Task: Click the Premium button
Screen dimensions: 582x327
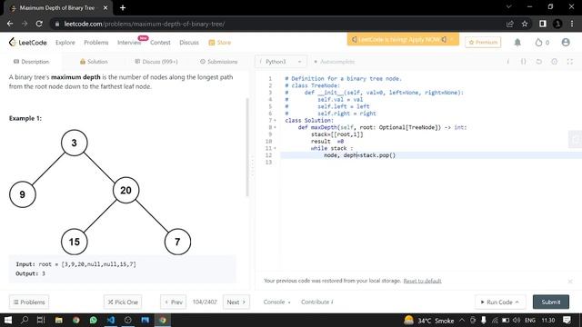Action: click(x=483, y=43)
